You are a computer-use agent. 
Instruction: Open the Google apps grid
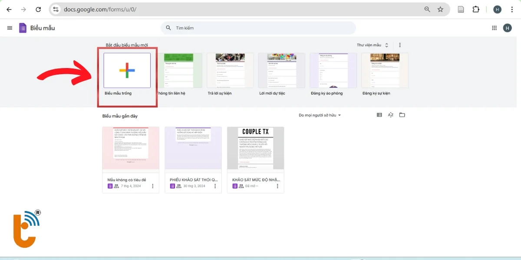tap(494, 28)
